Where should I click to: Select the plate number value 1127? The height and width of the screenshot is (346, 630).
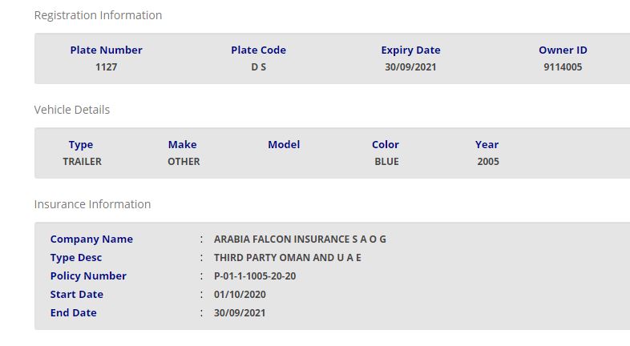pos(106,67)
